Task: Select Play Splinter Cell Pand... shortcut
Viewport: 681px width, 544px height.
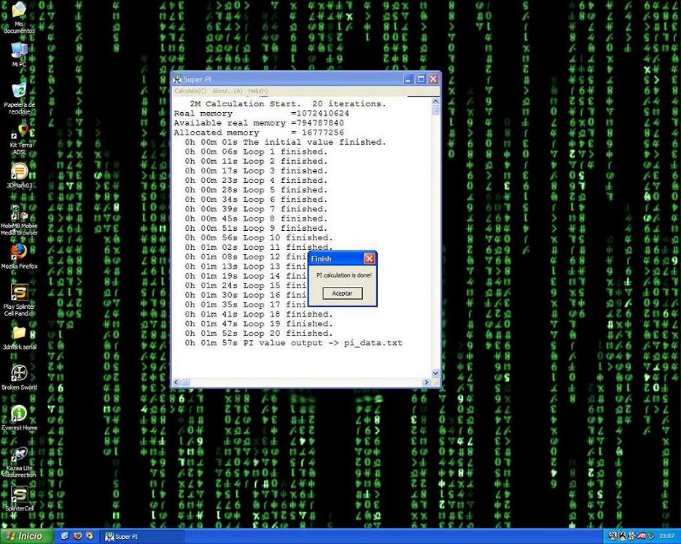Action: [19, 300]
